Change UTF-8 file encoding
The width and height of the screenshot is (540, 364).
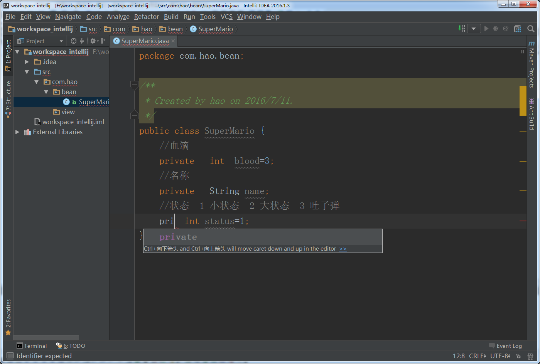[500, 356]
